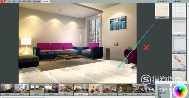Open the 打印 menu
The height and width of the screenshot is (98, 189).
pyautogui.click(x=19, y=1)
